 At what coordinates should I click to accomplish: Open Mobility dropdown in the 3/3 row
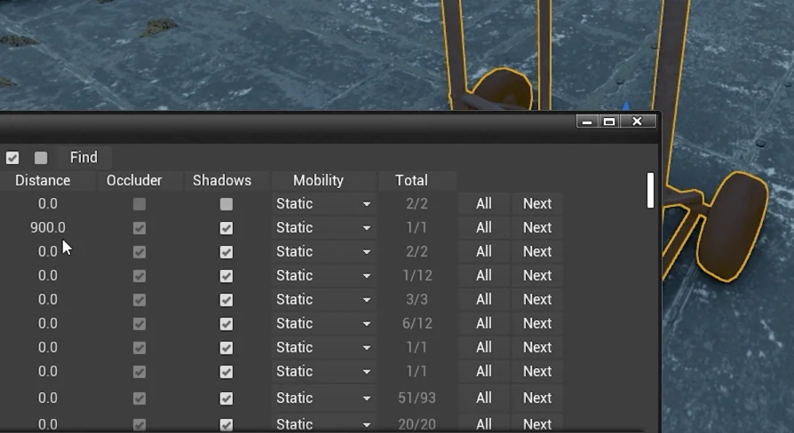[x=323, y=299]
